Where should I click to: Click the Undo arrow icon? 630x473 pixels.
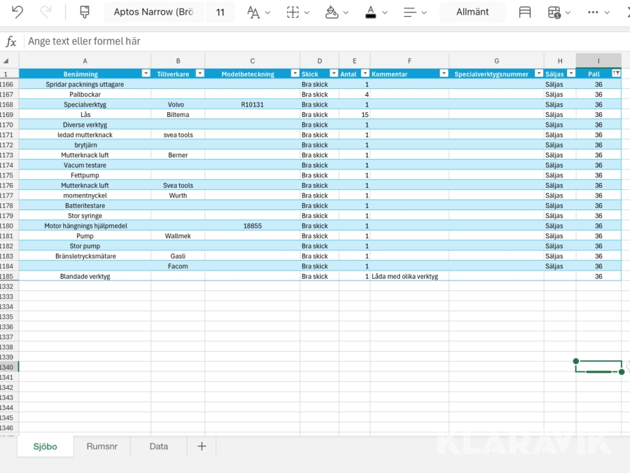(17, 12)
